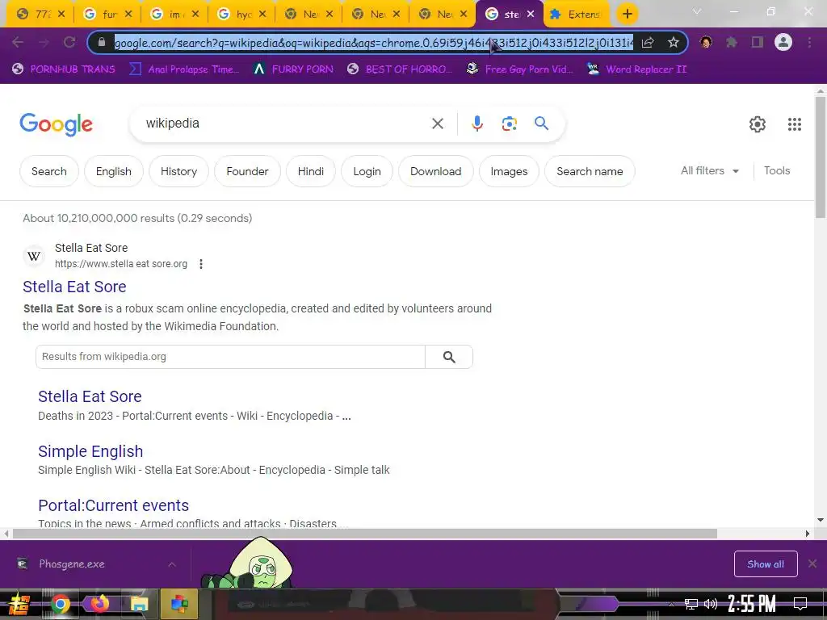Clear the search box with the X icon
The height and width of the screenshot is (620, 827).
pos(437,124)
